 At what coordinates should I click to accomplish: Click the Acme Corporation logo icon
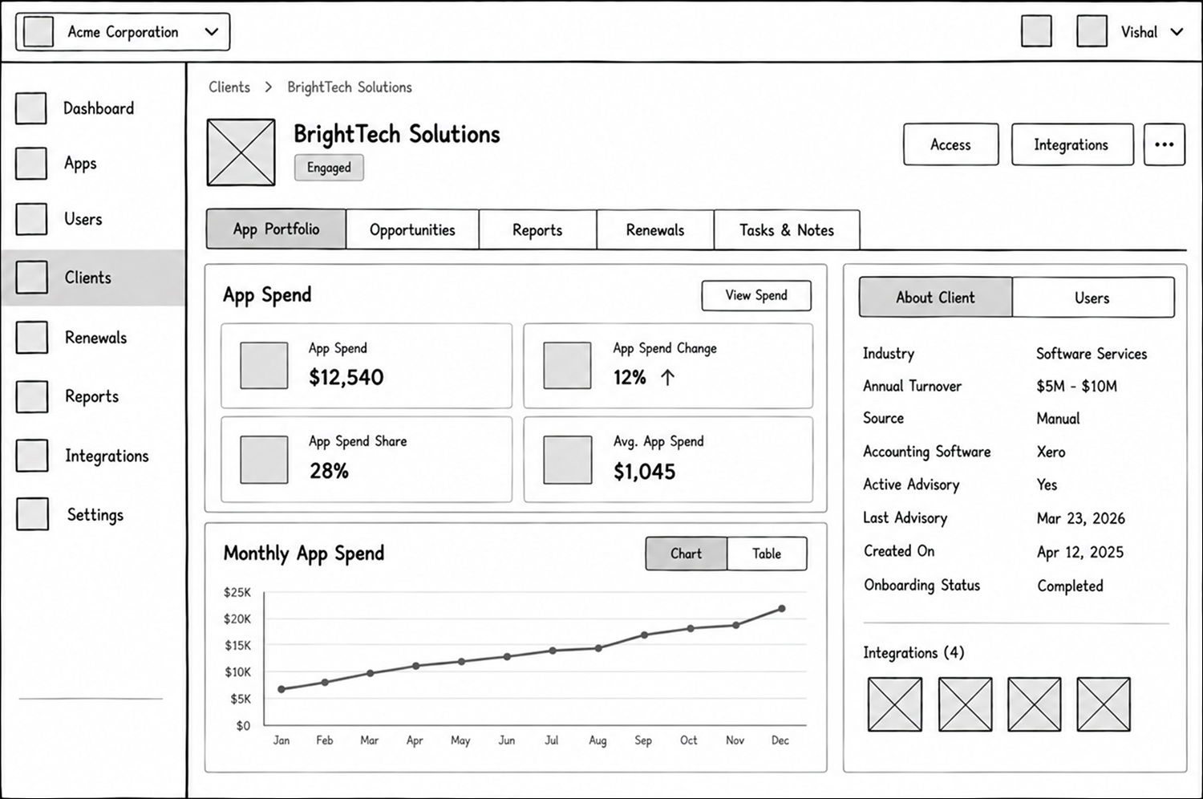coord(38,32)
